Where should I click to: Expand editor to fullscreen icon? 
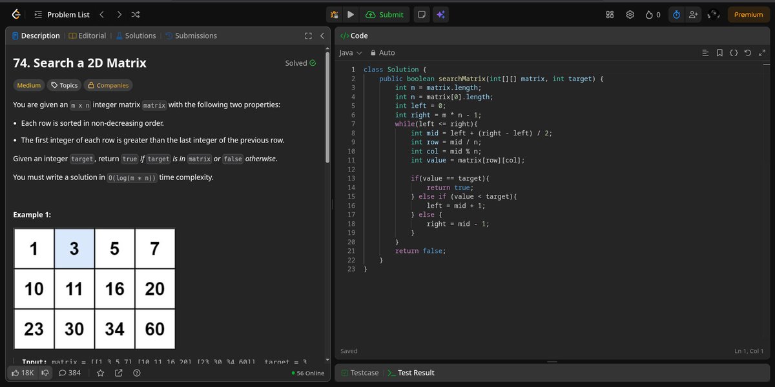[761, 53]
